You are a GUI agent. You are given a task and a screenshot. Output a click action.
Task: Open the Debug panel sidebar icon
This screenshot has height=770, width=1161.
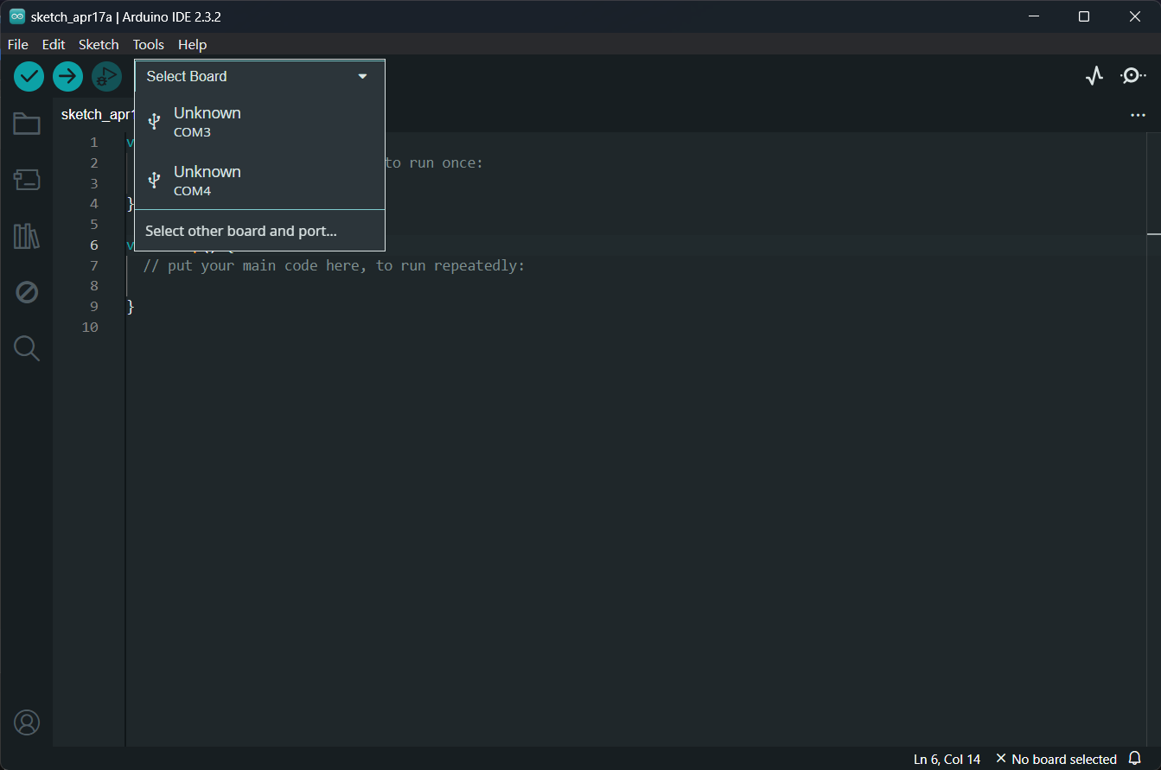(x=26, y=292)
